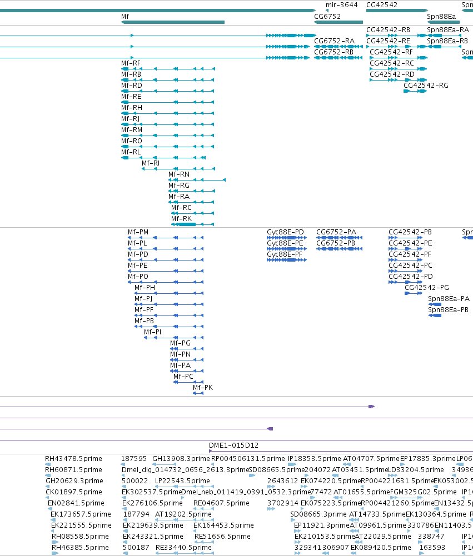Screen dimensions: 473x556
Task: Select the Mf gene label
Action: point(125,17)
